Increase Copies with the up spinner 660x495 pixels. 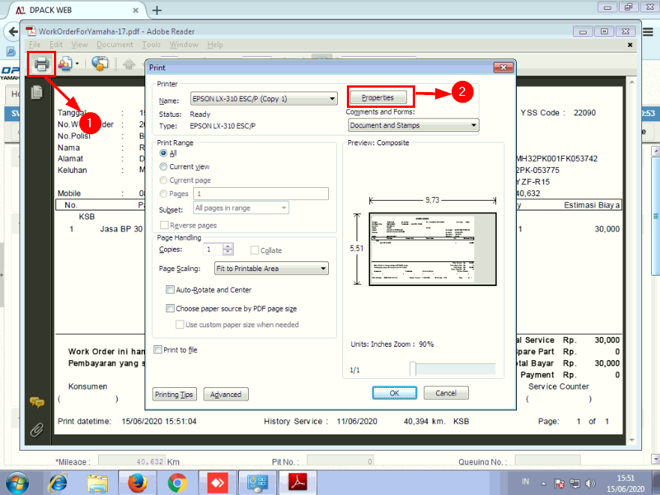(x=228, y=246)
